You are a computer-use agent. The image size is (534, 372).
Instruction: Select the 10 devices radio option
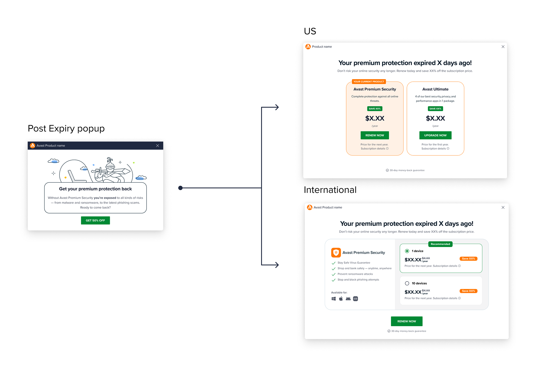[407, 283]
